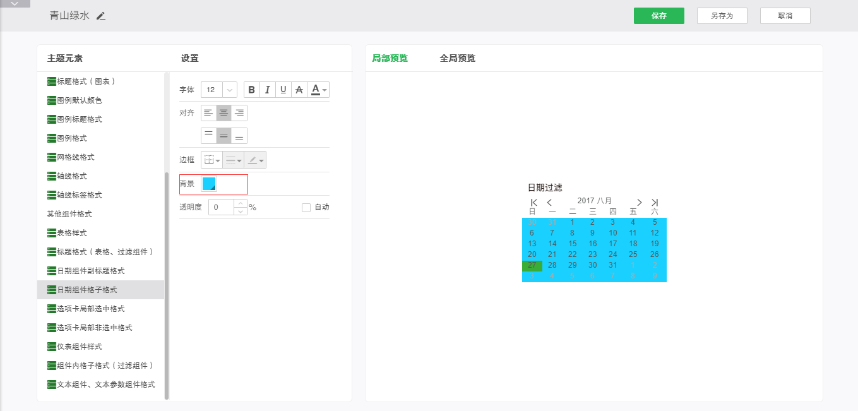Toggle italic text formatting
Viewport: 858px width, 411px height.
click(x=267, y=90)
